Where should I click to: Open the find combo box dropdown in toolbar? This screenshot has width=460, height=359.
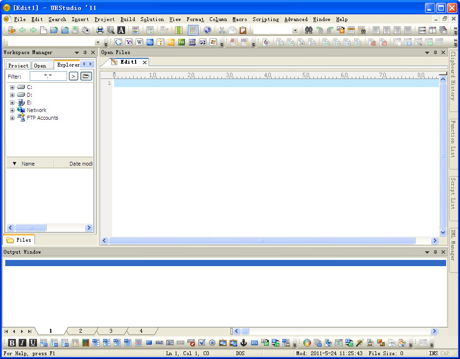[295, 31]
